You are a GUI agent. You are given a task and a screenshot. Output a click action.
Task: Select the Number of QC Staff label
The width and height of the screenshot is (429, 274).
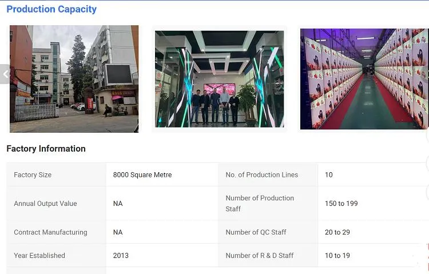pos(256,233)
